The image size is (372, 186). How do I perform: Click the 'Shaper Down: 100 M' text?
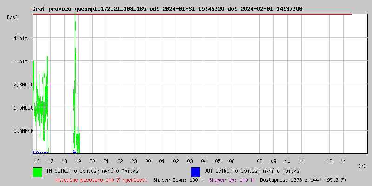click(179, 180)
